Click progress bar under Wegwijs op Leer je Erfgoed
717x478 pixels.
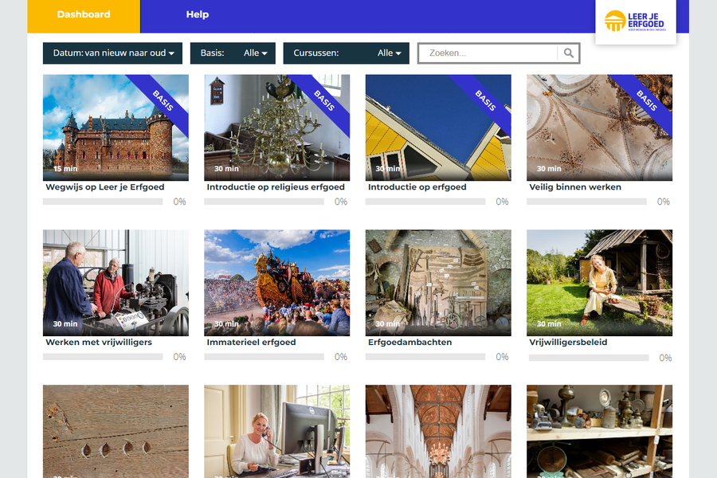pyautogui.click(x=103, y=202)
